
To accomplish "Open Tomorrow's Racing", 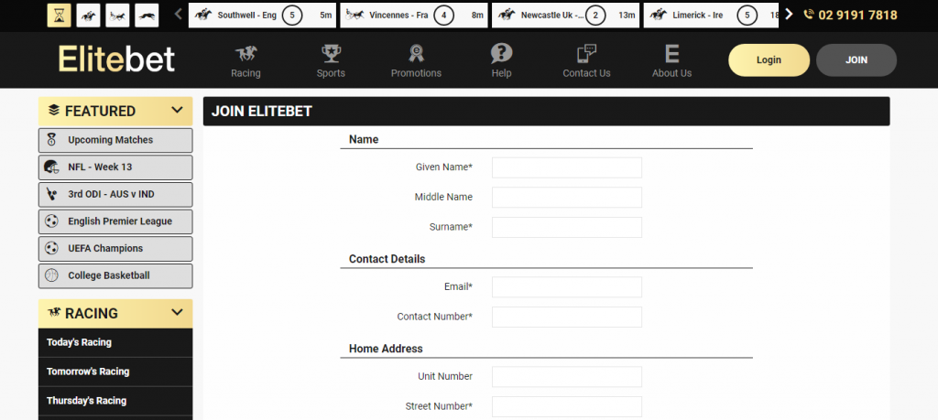I will (x=115, y=372).
